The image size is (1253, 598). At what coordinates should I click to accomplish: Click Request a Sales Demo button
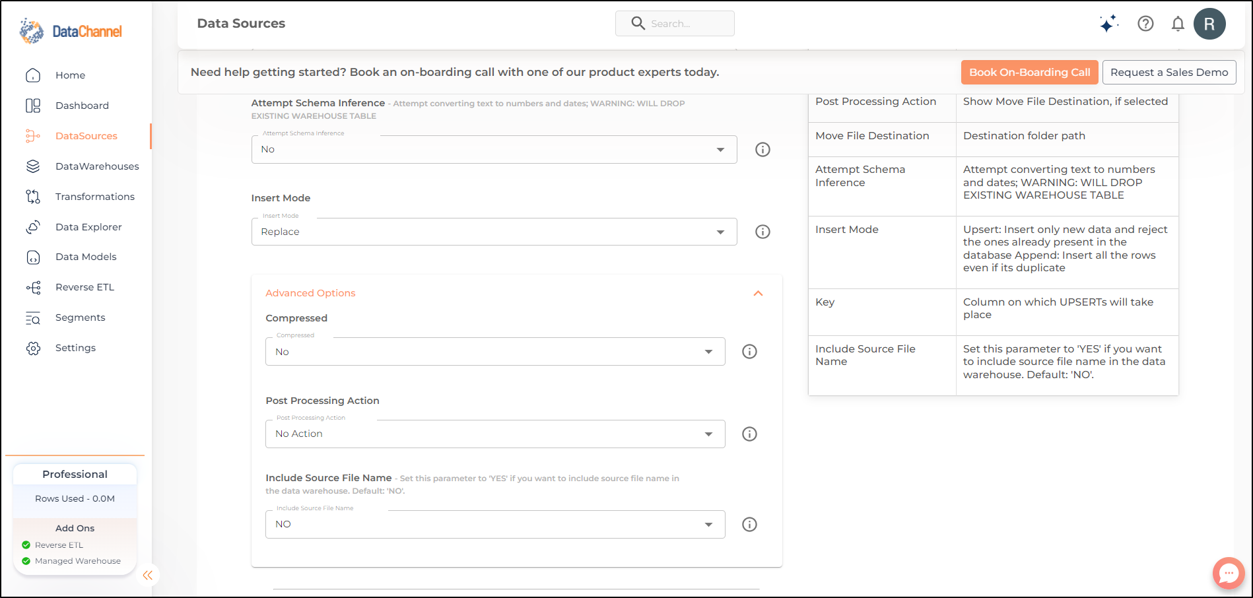coord(1169,73)
